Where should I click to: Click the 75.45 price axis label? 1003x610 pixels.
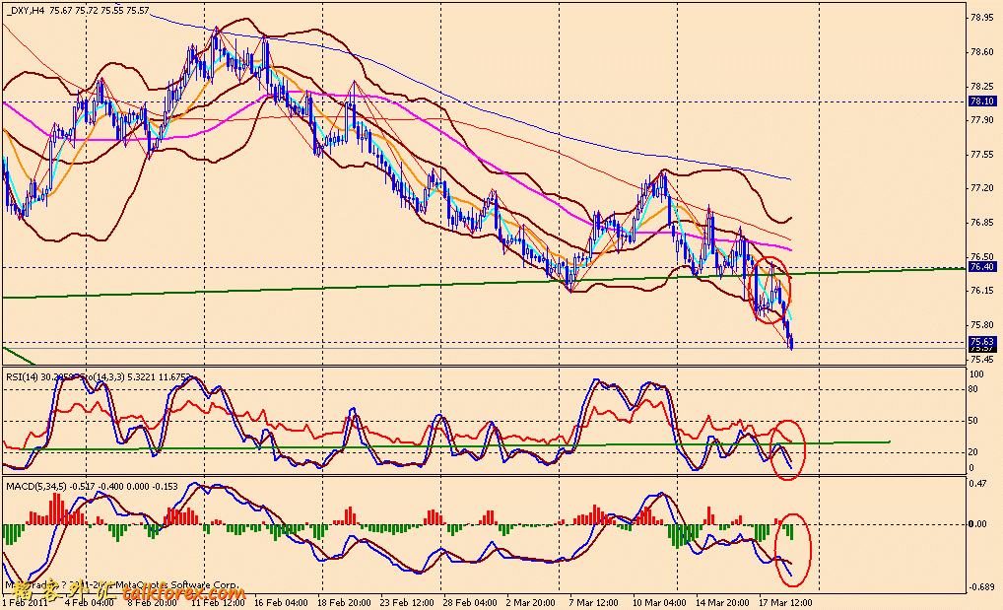pyautogui.click(x=981, y=359)
